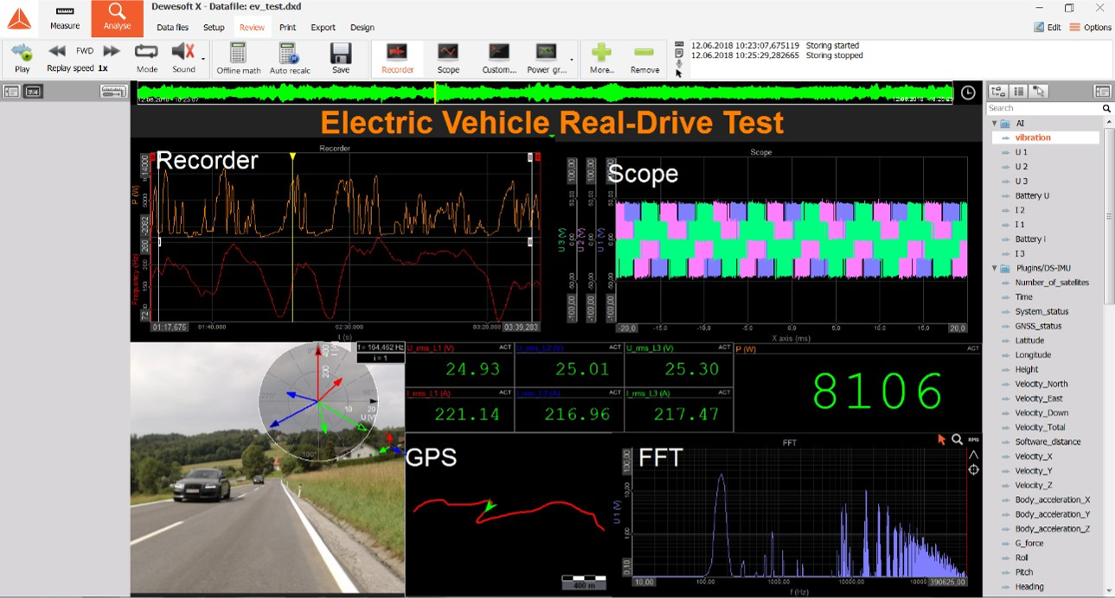
Task: Expand the displays list dropdown arrow
Action: pyautogui.click(x=572, y=60)
